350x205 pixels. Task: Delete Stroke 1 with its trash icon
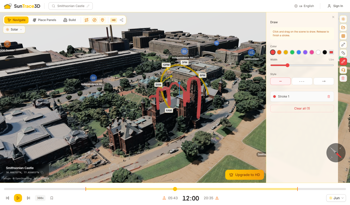click(x=329, y=96)
